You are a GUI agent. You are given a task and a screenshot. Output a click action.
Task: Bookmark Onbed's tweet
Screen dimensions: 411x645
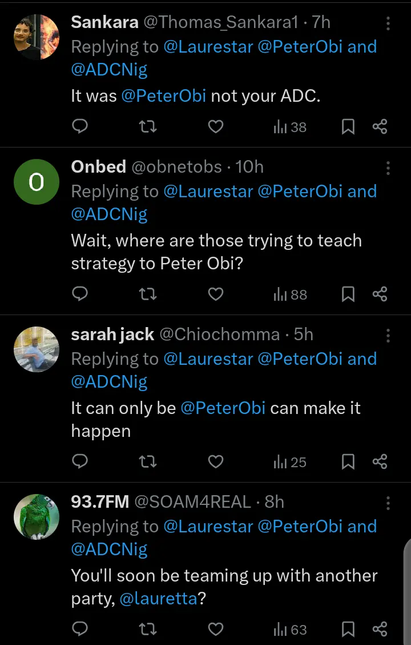coord(348,294)
